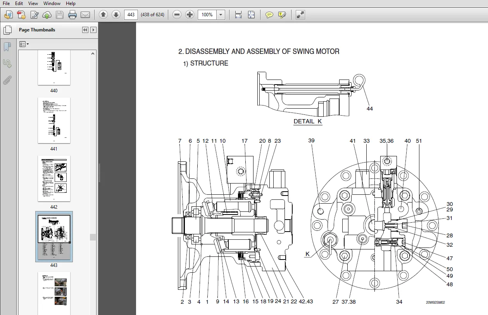Open the zoom level dropdown arrow
Viewport: 488px width, 315px height.
[221, 15]
